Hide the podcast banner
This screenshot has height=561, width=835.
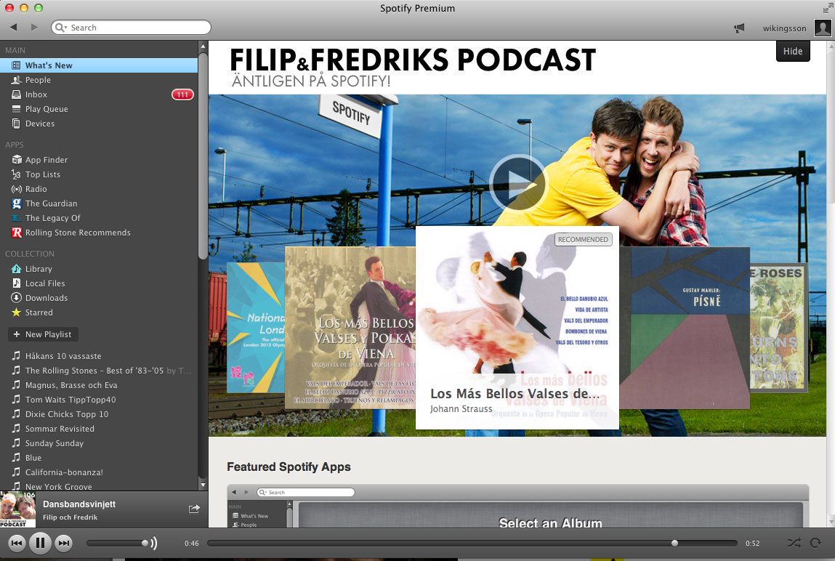click(x=793, y=51)
